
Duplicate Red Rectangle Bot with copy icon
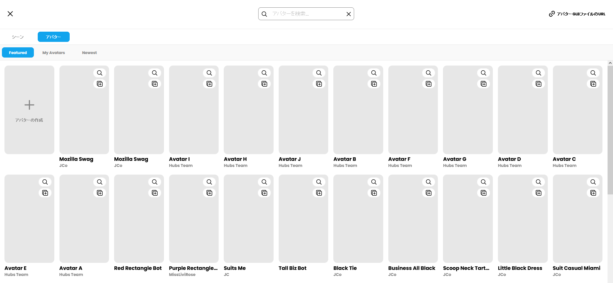click(155, 193)
